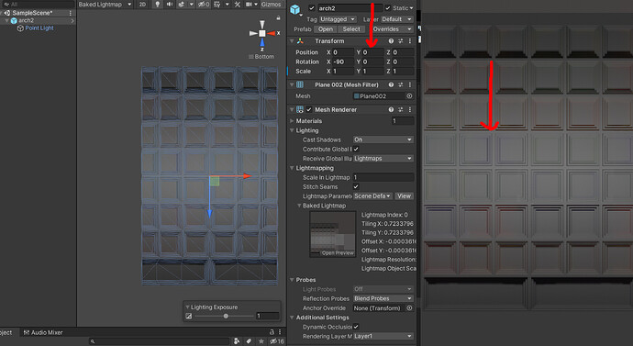Open the Cast Shadows dropdown
The width and height of the screenshot is (633, 346).
[383, 140]
